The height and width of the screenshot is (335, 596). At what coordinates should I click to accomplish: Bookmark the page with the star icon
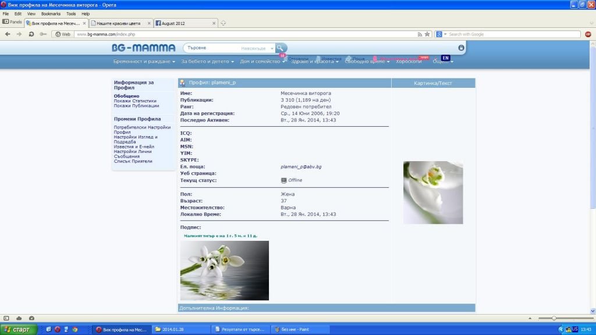tap(427, 34)
